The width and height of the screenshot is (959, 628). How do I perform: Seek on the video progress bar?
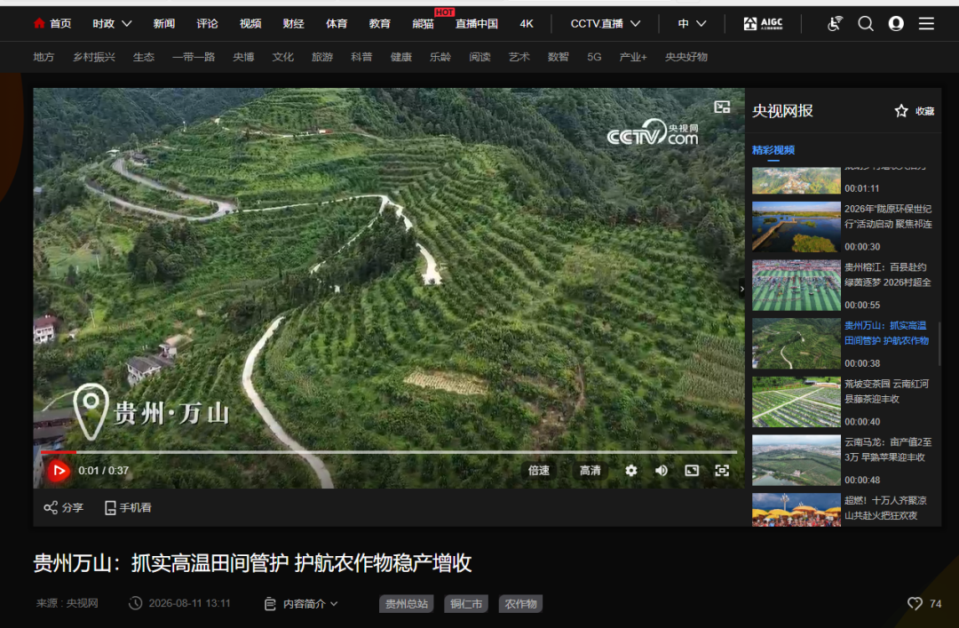[389, 452]
